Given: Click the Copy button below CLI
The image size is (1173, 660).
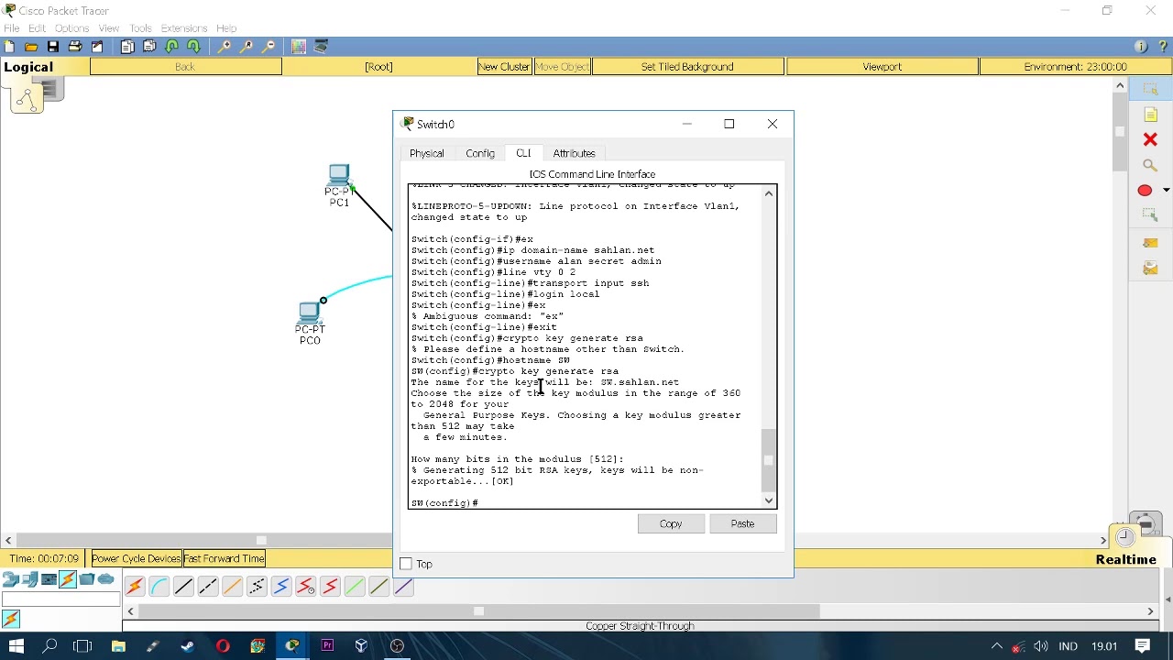Looking at the screenshot, I should [x=671, y=523].
